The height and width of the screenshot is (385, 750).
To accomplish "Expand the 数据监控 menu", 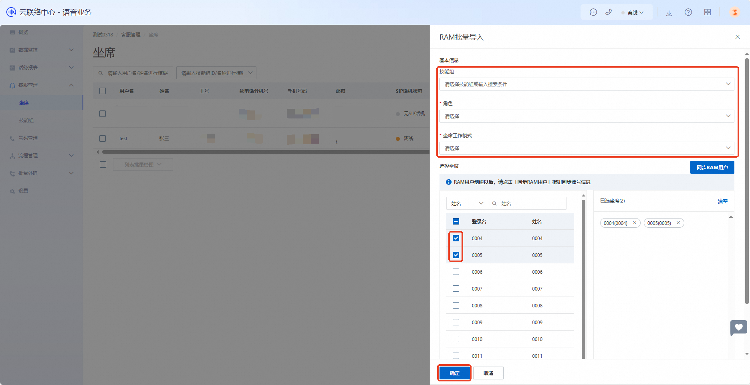I will tap(42, 50).
